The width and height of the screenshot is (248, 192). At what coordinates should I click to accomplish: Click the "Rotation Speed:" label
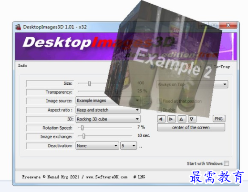tap(57, 128)
